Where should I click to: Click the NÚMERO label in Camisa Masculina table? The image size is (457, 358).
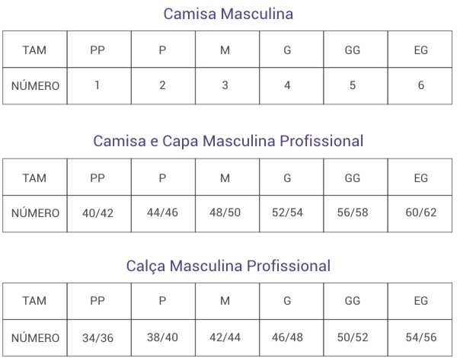(x=35, y=86)
